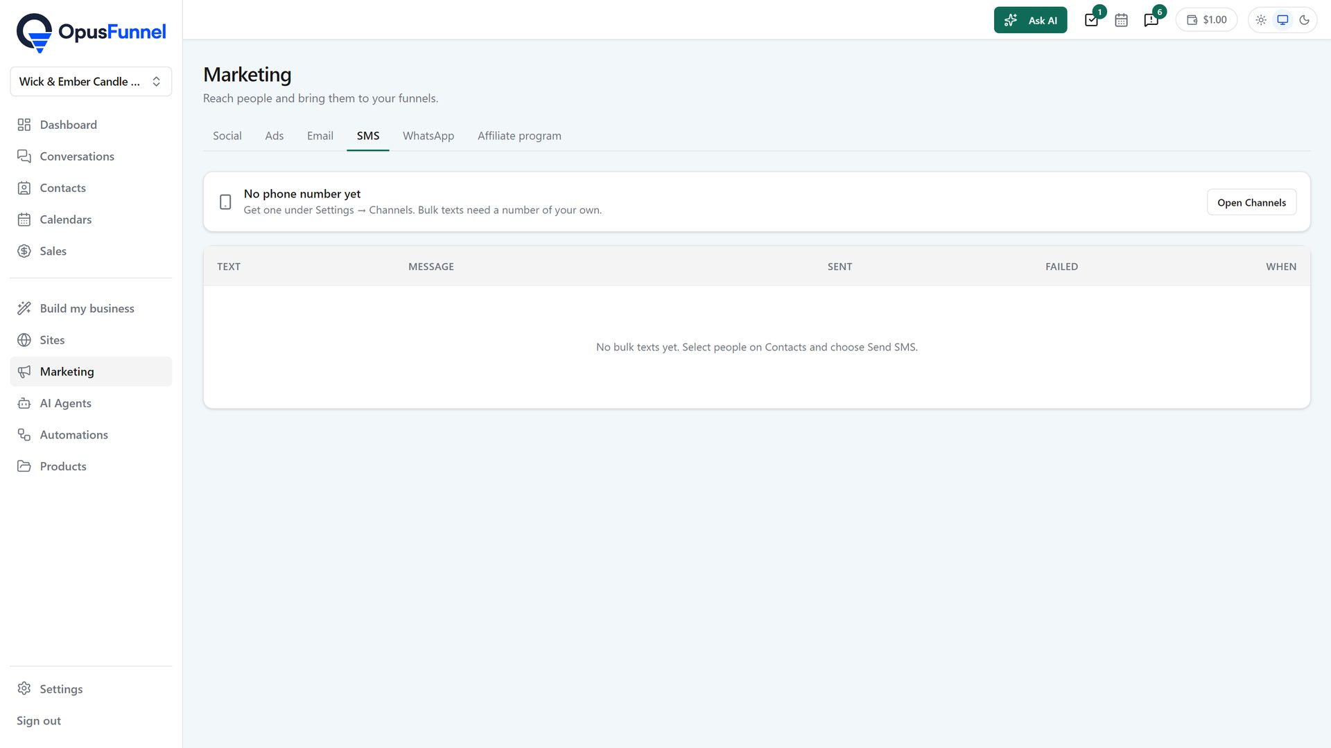Open the notifications message icon with badge 6
Image resolution: width=1331 pixels, height=748 pixels.
coord(1151,20)
